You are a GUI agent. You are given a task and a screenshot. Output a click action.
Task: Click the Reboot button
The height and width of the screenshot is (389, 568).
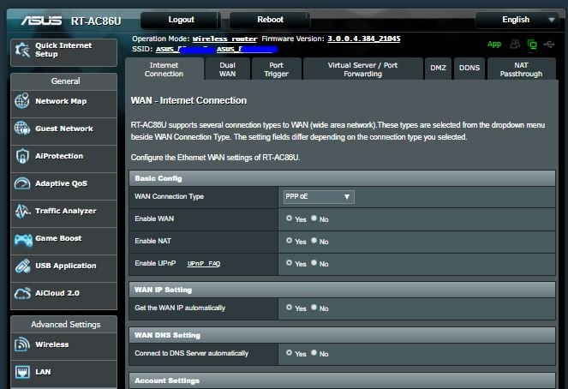click(x=270, y=20)
